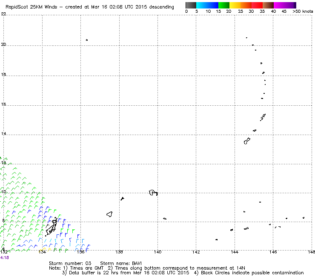This screenshot has width=315, height=276.
Task: Click the word 'descending' in the title
Action: click(x=162, y=7)
